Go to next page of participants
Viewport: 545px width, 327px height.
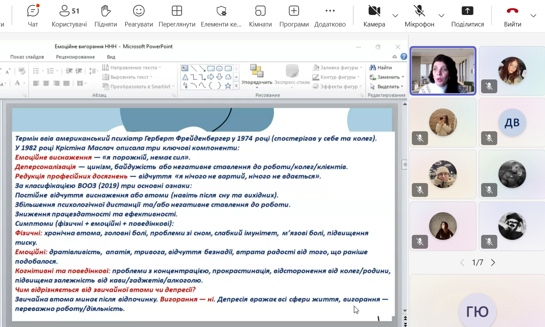tap(493, 263)
